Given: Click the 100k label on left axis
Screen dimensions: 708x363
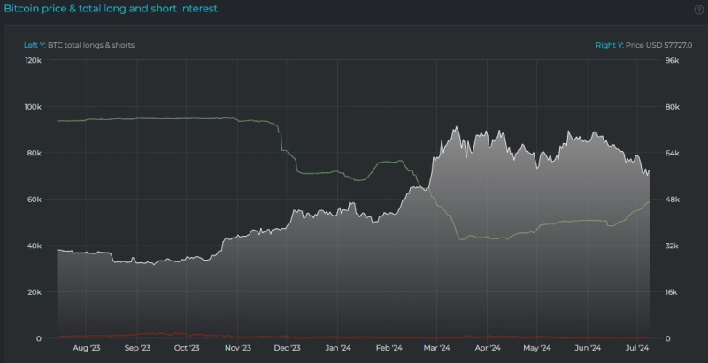Looking at the screenshot, I should pos(33,107).
